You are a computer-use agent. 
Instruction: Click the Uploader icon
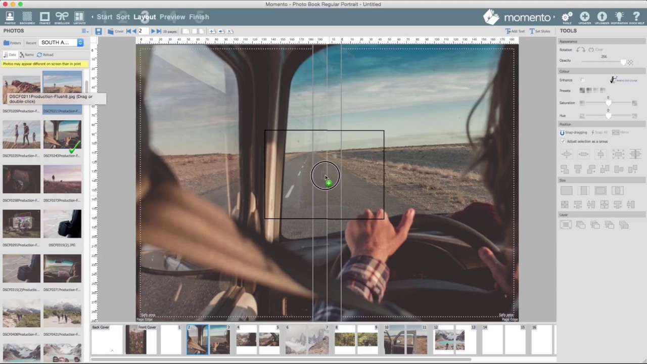[x=602, y=17]
